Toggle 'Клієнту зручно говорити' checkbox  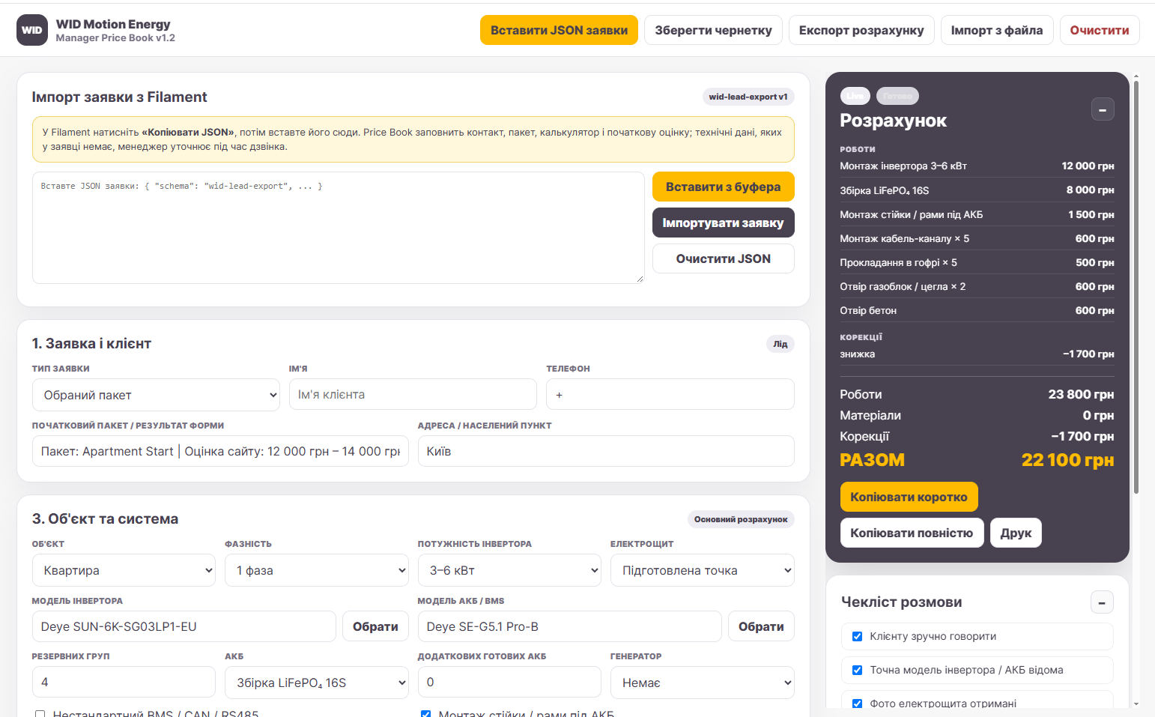(858, 637)
